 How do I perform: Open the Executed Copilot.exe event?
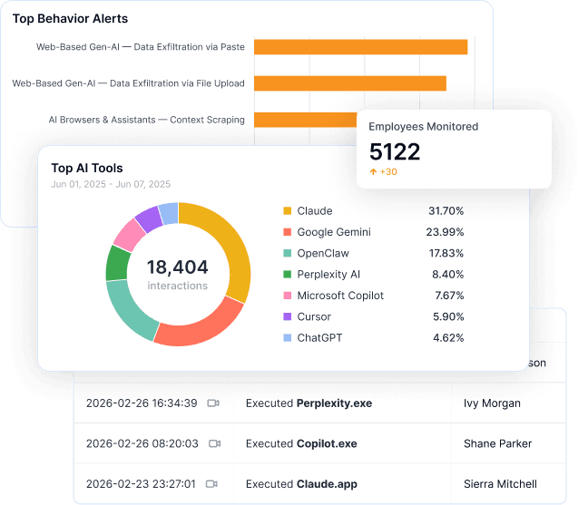click(301, 443)
